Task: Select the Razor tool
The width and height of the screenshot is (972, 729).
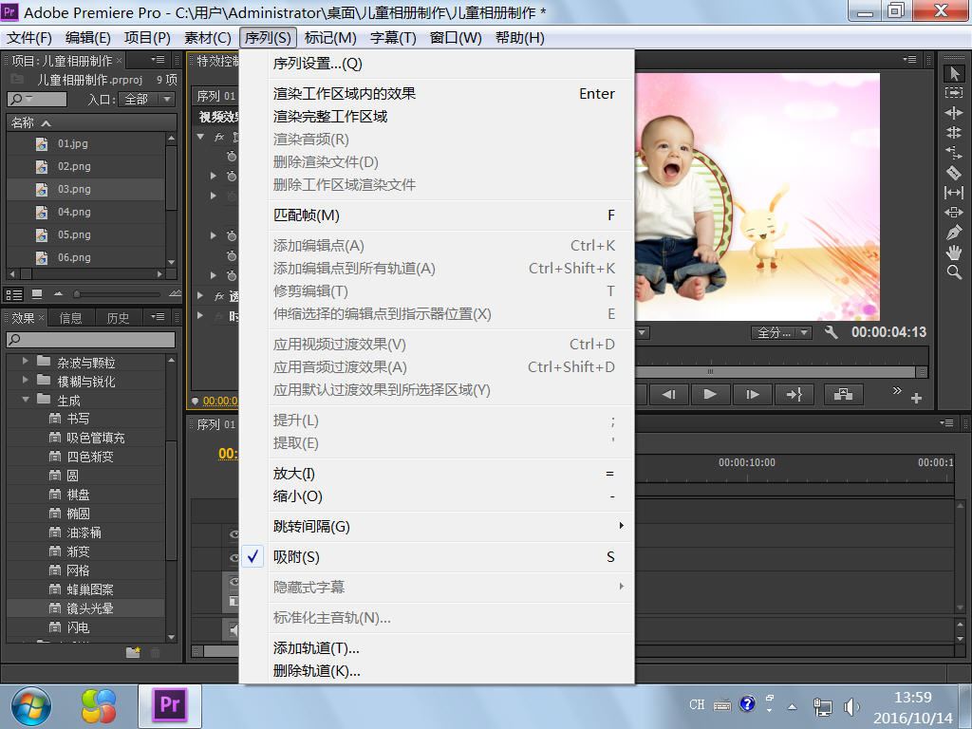Action: [953, 173]
